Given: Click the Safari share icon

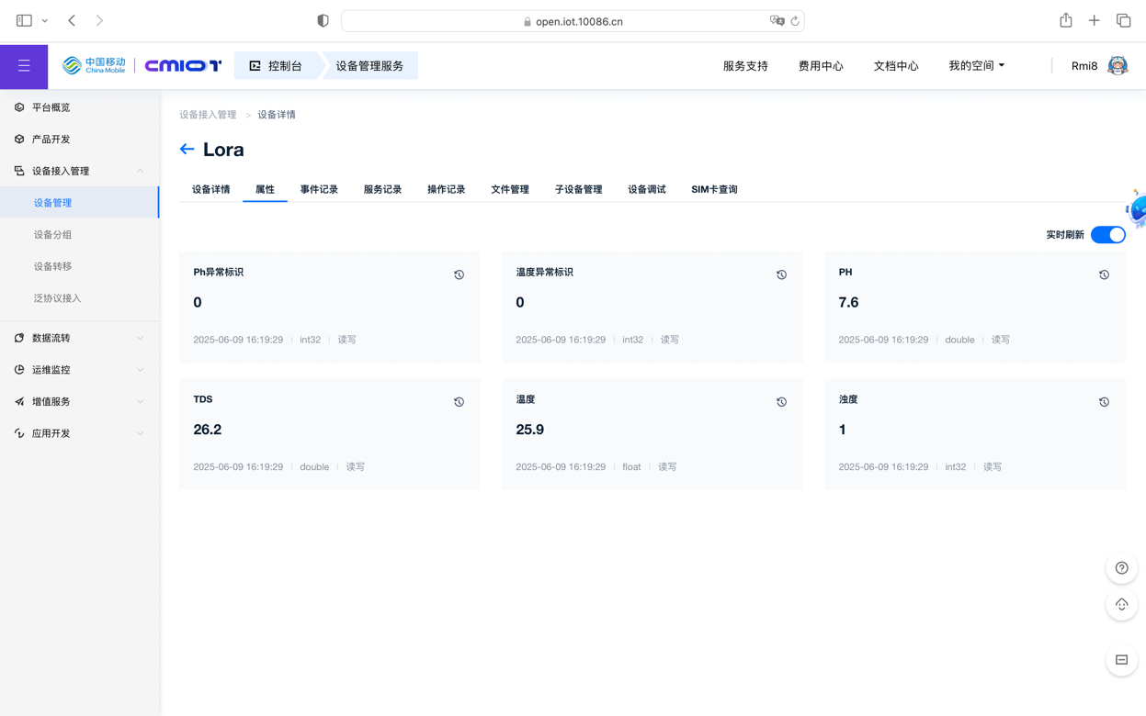Looking at the screenshot, I should coord(1065,20).
